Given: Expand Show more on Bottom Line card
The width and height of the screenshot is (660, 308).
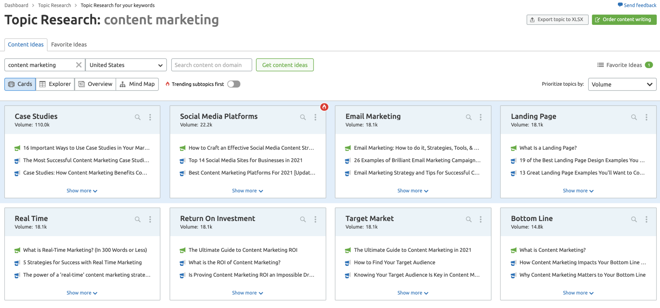Looking at the screenshot, I should pyautogui.click(x=578, y=293).
